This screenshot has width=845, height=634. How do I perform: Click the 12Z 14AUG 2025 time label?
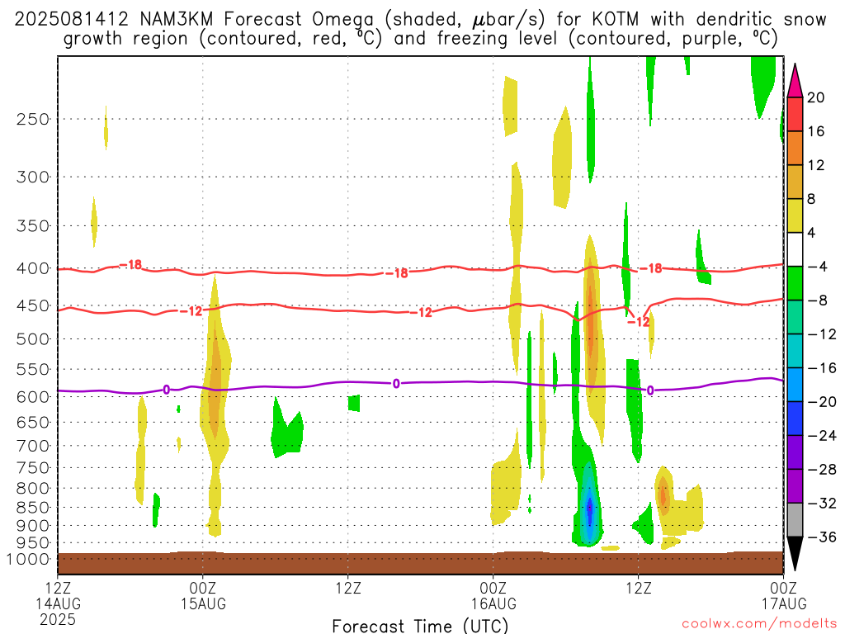[58, 603]
